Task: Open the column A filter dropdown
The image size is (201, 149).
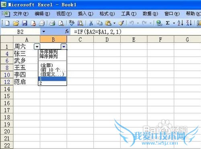Action: pyautogui.click(x=37, y=47)
